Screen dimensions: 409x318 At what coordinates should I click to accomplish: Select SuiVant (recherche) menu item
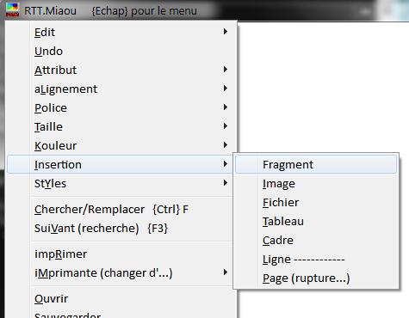(x=120, y=228)
